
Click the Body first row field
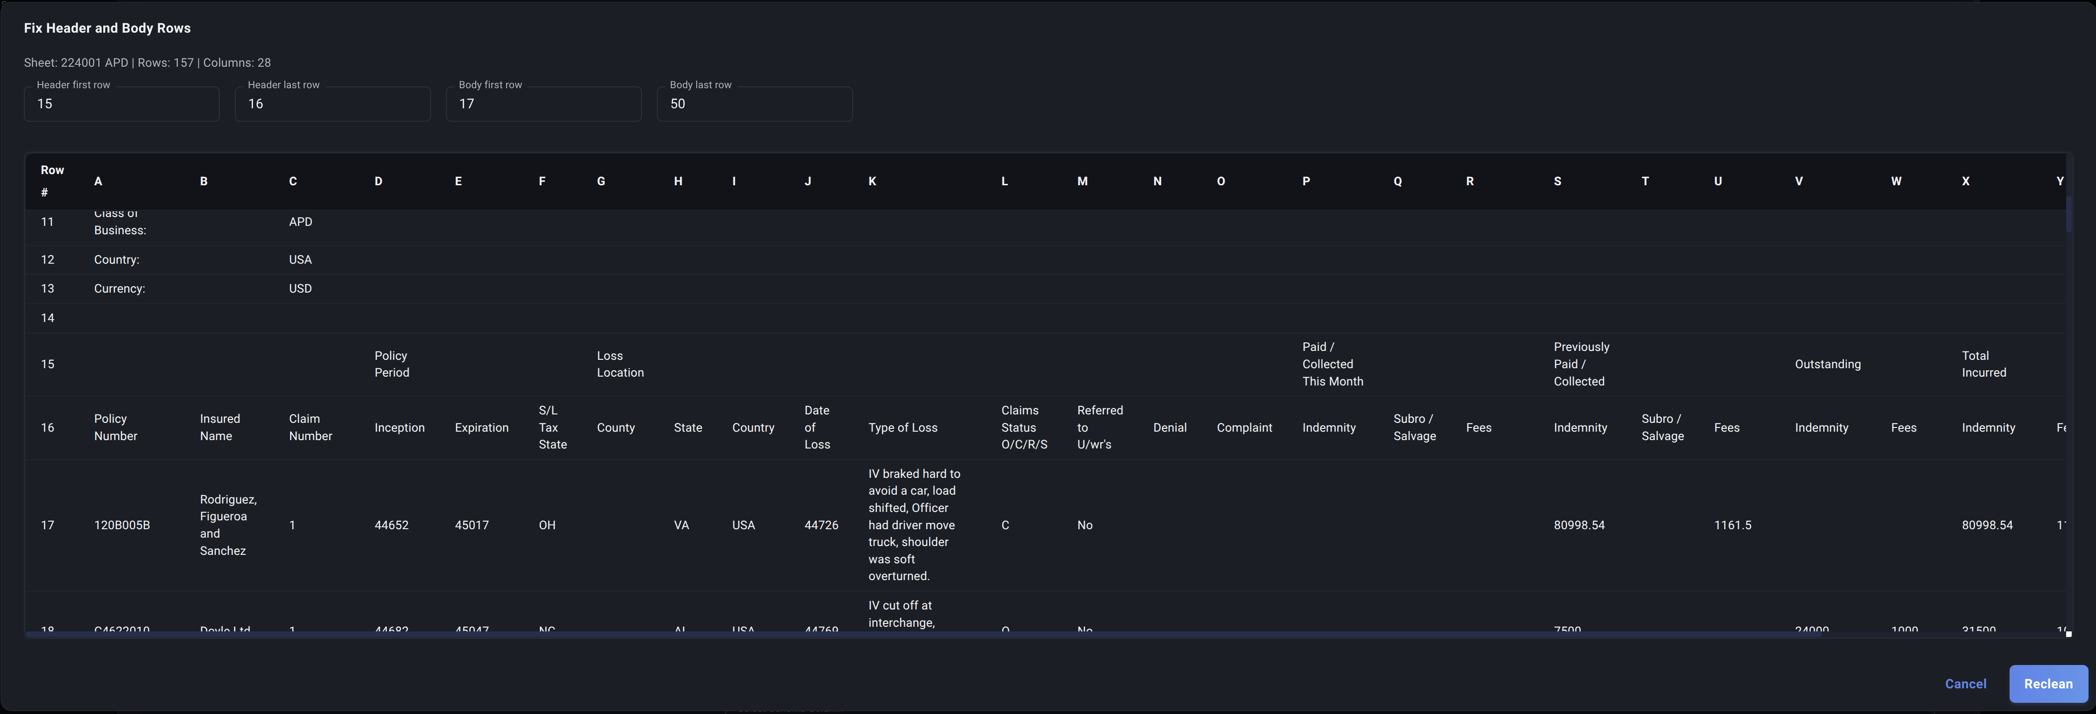tap(543, 104)
